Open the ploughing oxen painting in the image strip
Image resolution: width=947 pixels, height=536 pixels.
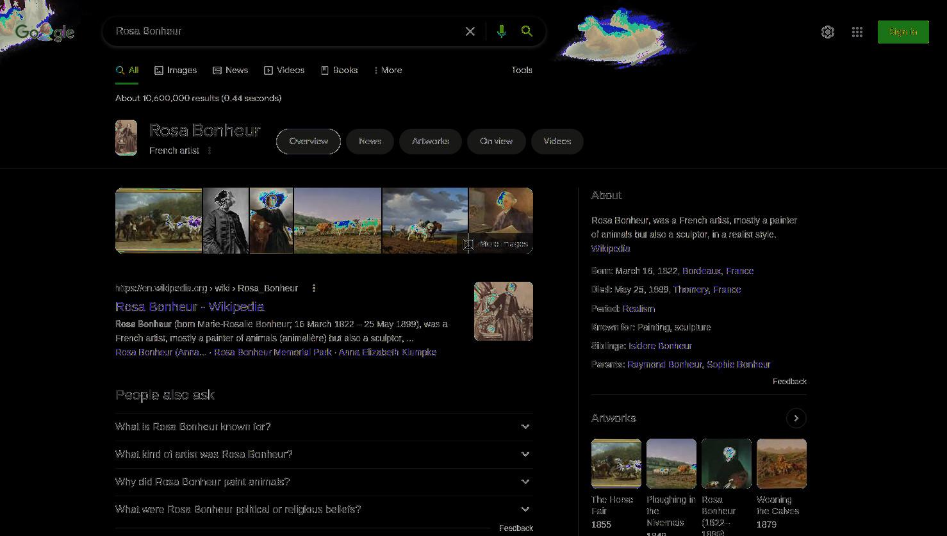click(x=338, y=220)
